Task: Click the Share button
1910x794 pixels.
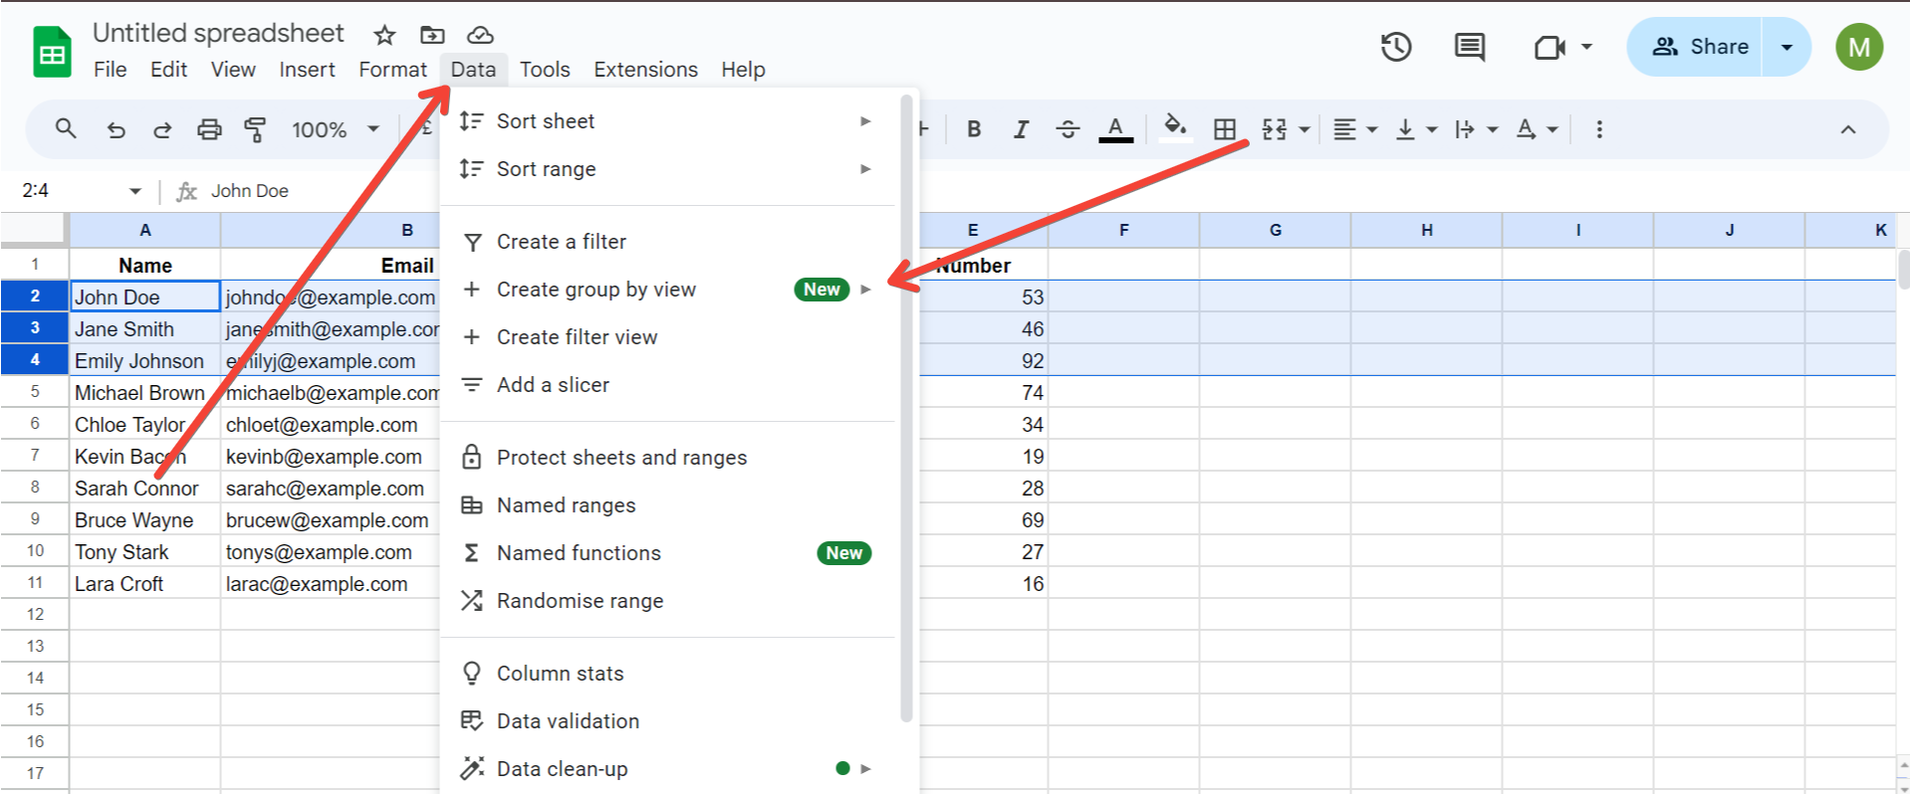Action: coord(1695,47)
